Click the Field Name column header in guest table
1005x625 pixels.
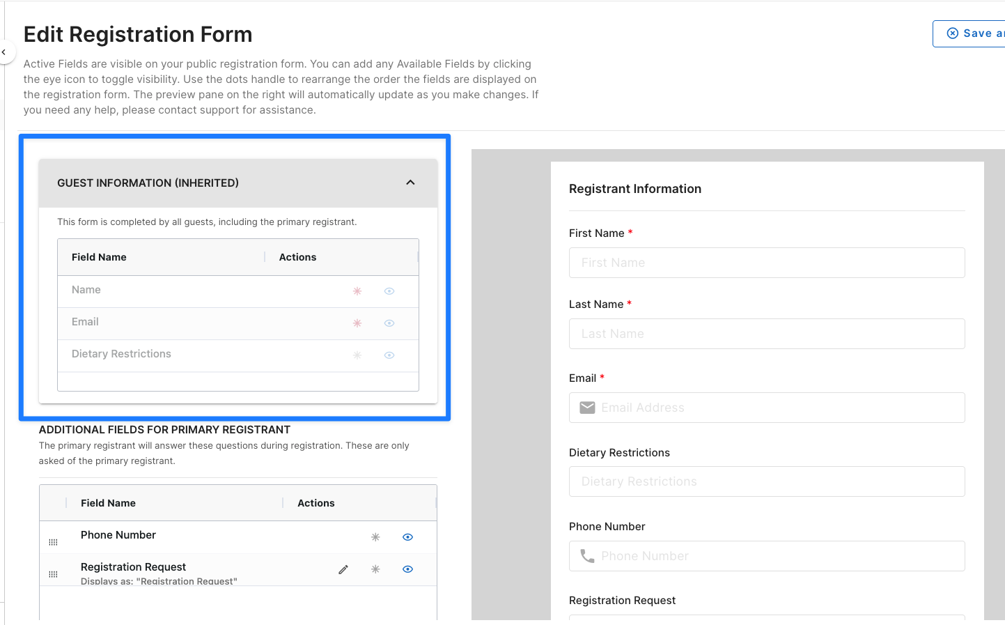(x=99, y=257)
